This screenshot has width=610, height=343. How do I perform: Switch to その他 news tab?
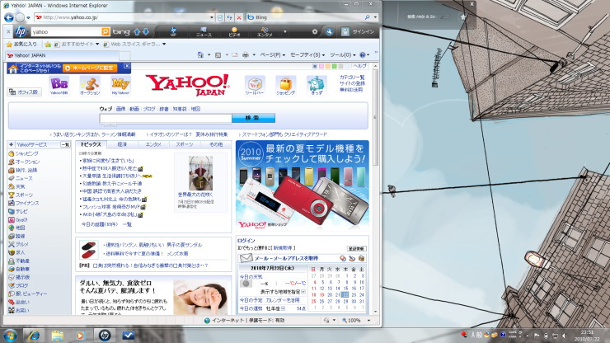tap(216, 144)
